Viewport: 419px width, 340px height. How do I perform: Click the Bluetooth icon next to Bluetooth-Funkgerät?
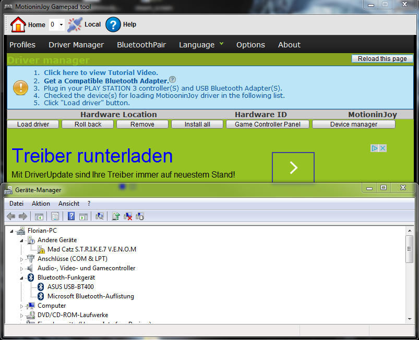(31, 278)
